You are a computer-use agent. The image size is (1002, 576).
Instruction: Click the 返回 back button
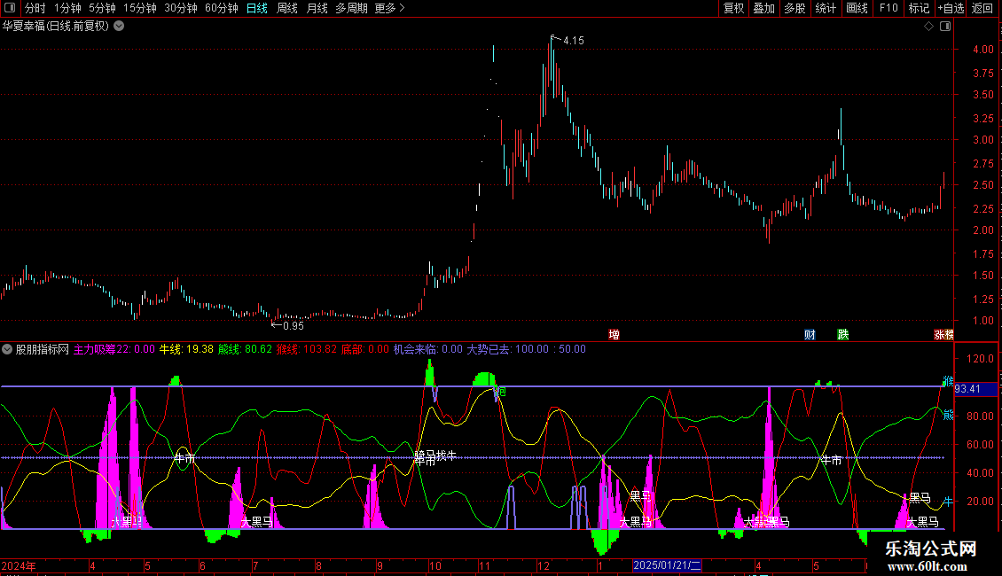coord(982,8)
